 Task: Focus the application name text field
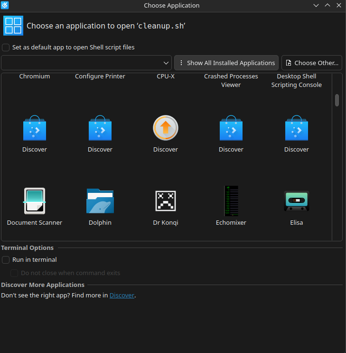pyautogui.click(x=81, y=63)
